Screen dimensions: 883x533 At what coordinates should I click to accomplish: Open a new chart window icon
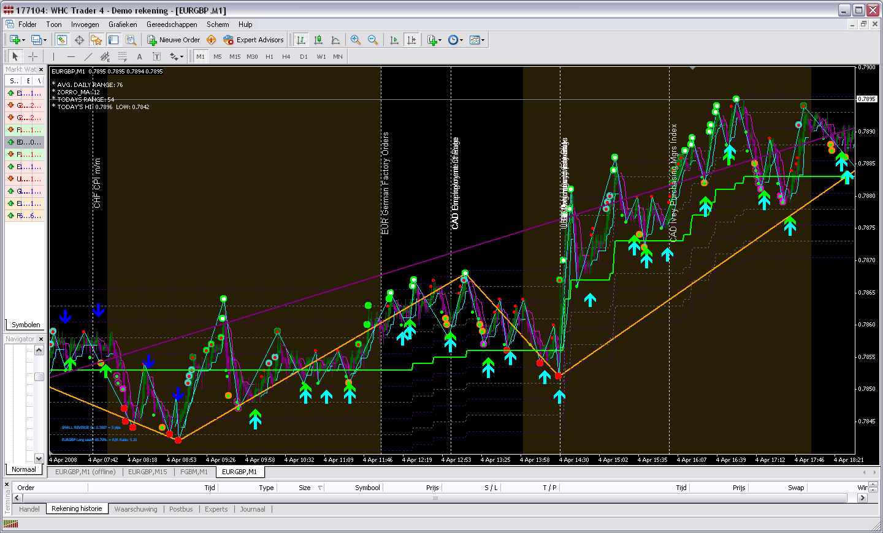coord(15,40)
